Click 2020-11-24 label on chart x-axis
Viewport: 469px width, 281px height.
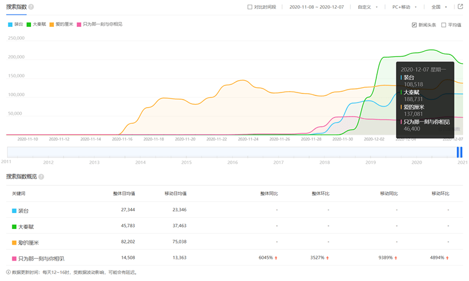[248, 139]
